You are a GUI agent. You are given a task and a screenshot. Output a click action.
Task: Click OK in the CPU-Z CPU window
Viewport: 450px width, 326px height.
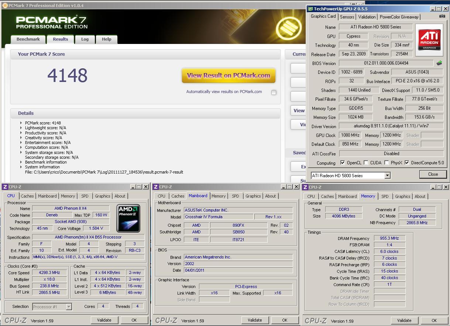pos(134,320)
